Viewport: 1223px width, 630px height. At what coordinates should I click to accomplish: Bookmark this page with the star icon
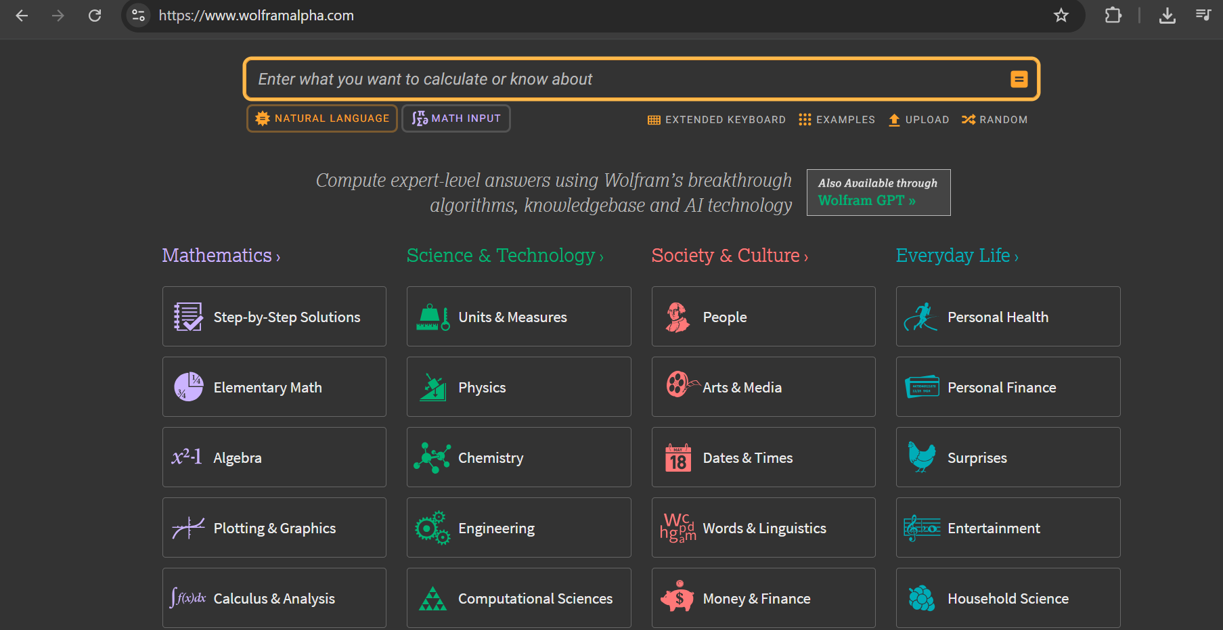tap(1061, 16)
